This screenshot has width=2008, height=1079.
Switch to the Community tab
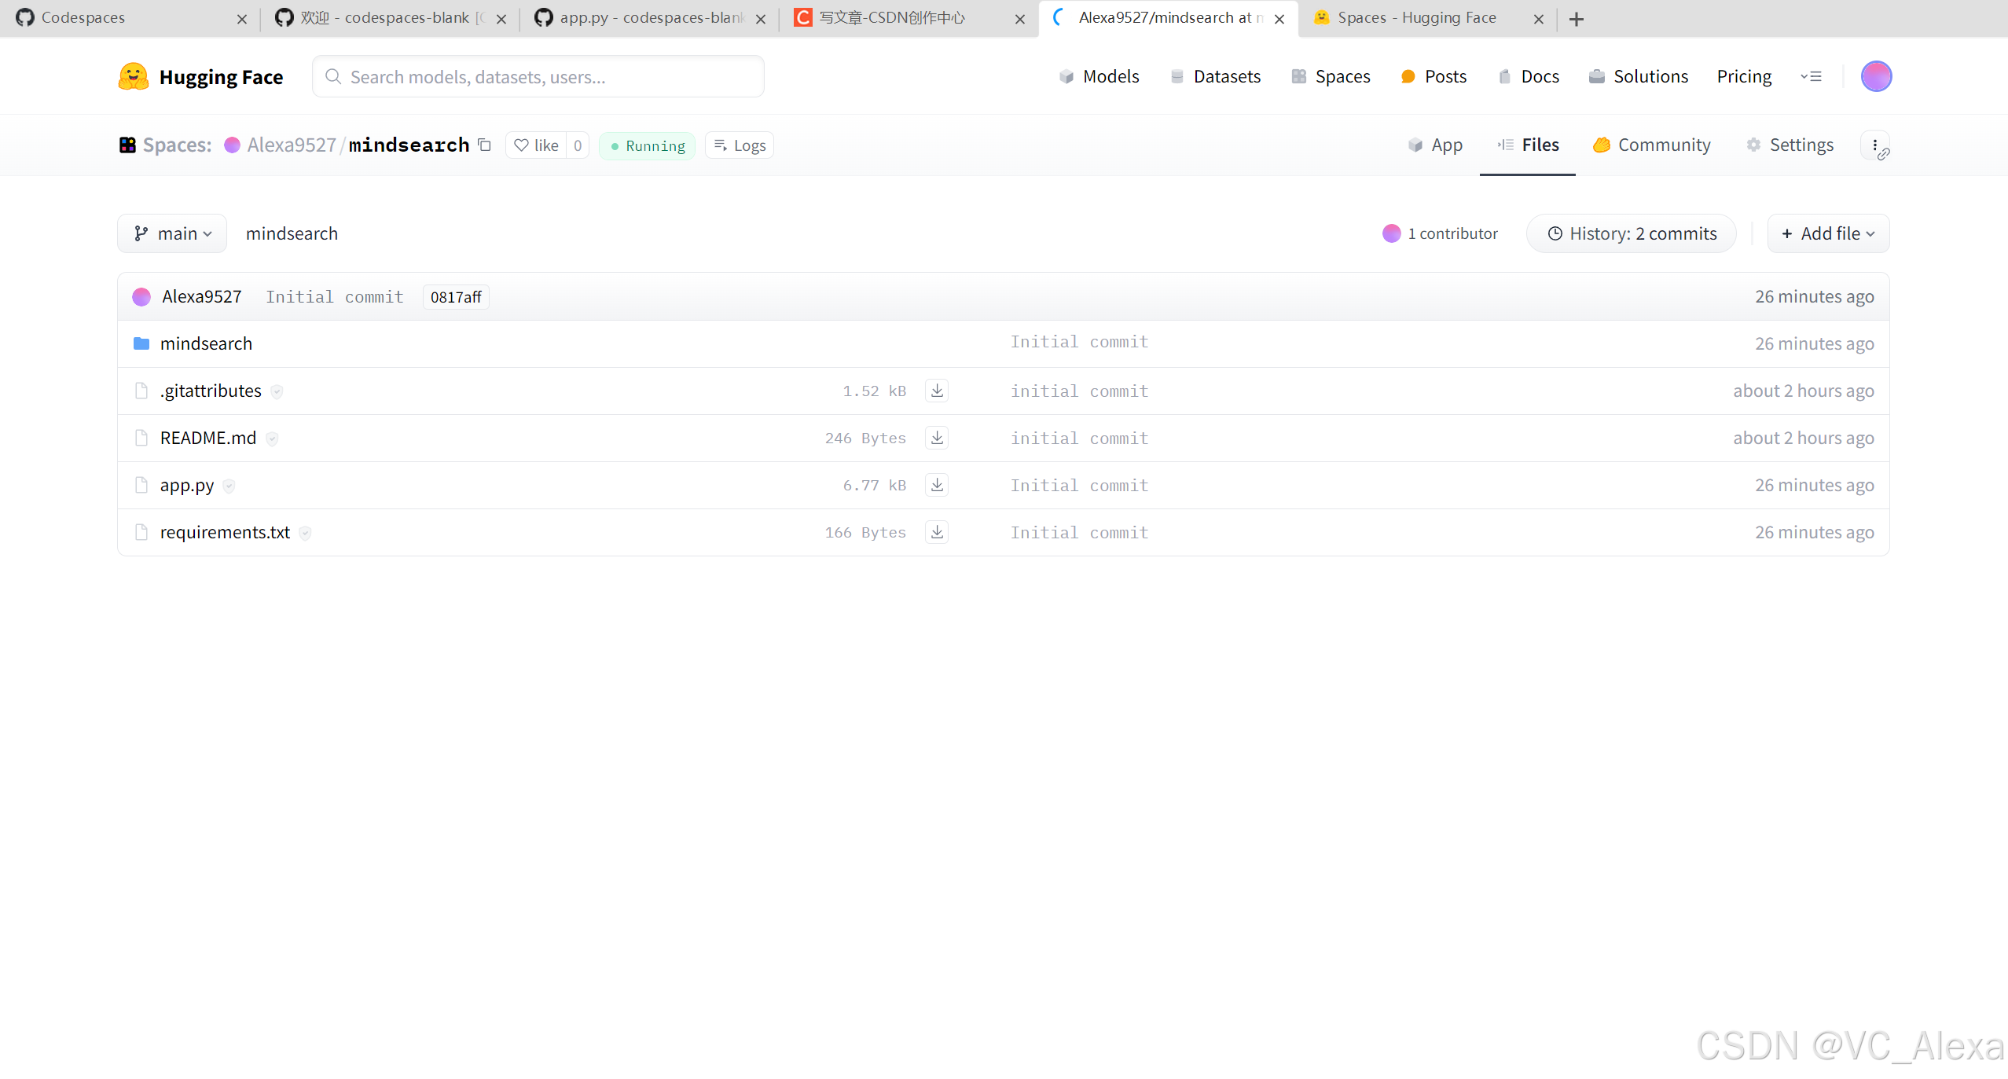tap(1651, 145)
